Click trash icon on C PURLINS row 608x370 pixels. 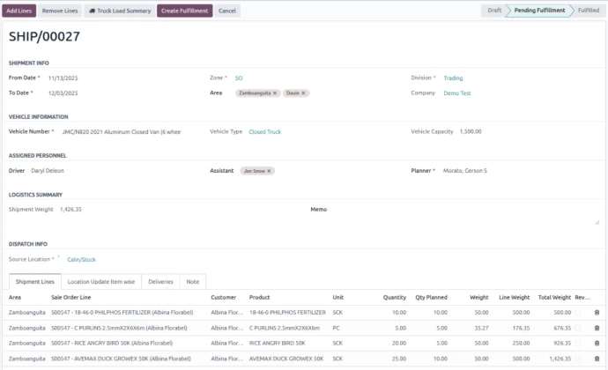(x=597, y=327)
